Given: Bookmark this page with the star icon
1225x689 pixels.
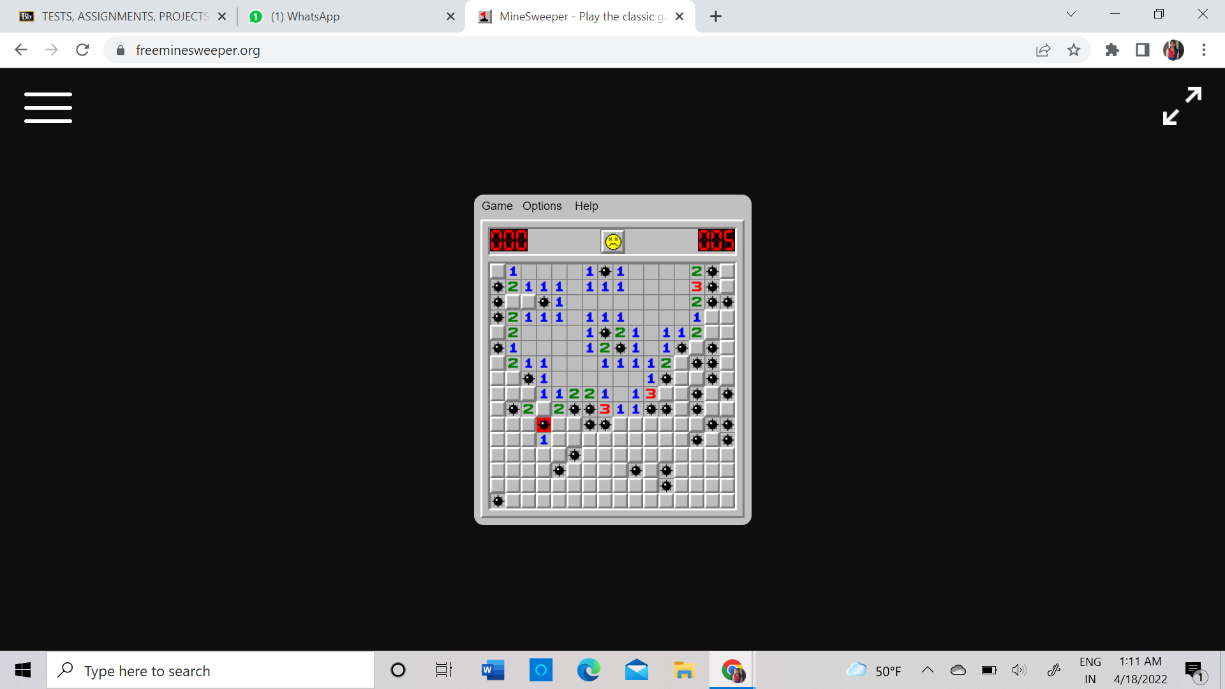Looking at the screenshot, I should click(1074, 50).
